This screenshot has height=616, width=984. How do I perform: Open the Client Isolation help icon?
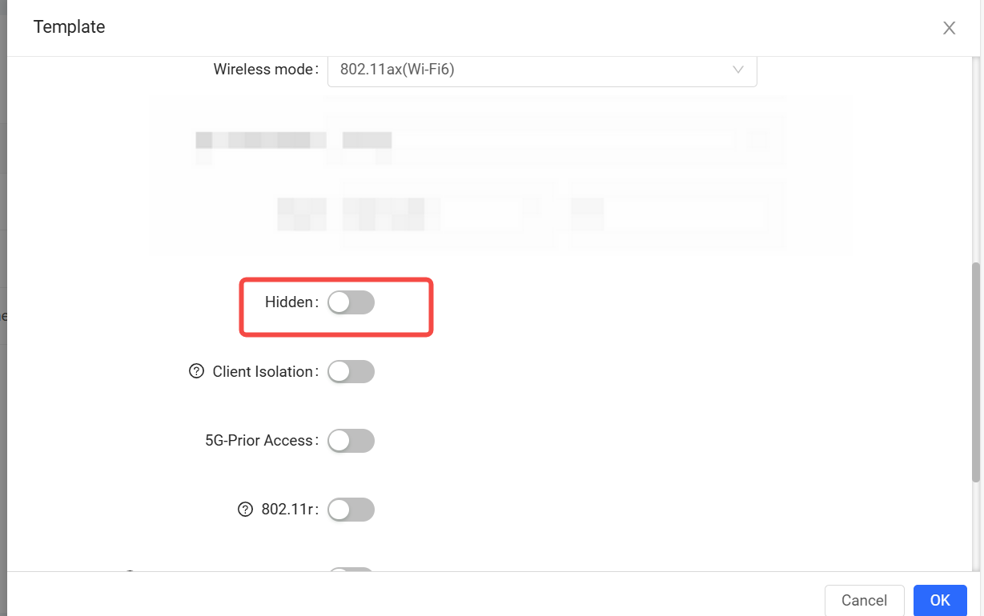[196, 371]
